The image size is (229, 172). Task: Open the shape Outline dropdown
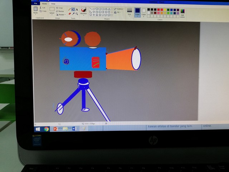coord(119,9)
